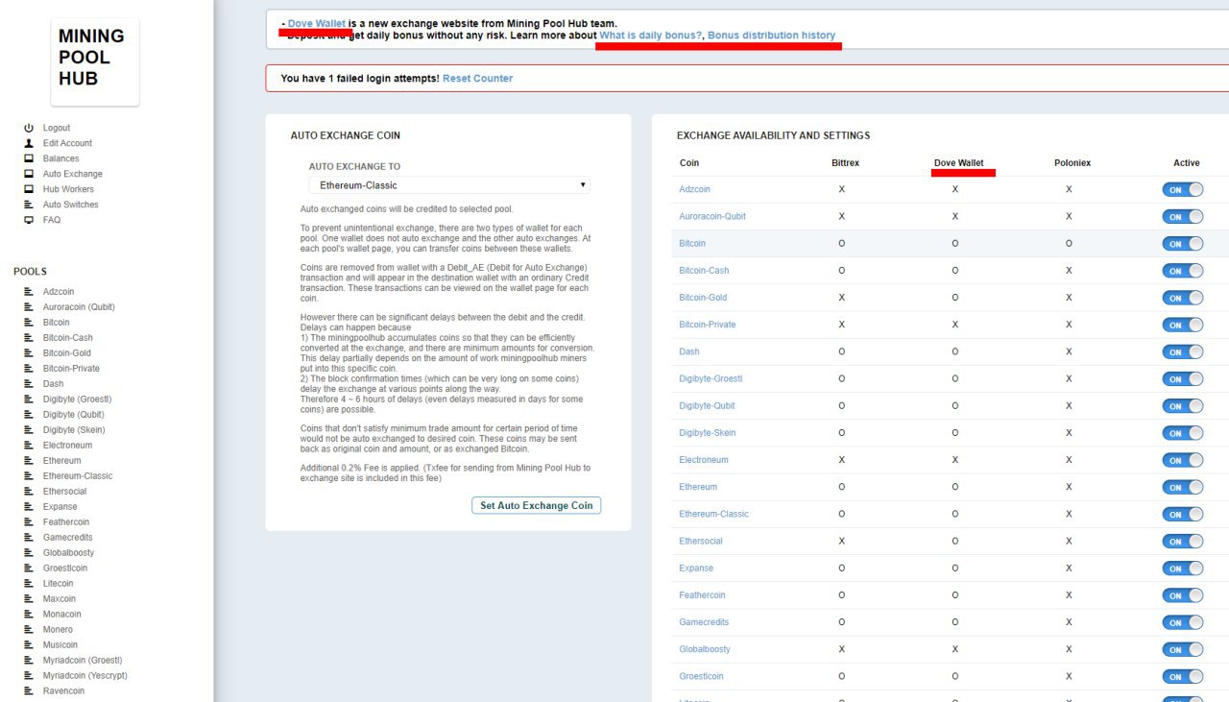This screenshot has height=702, width=1229.
Task: Toggle Electroneum active switch
Action: [x=1183, y=461]
